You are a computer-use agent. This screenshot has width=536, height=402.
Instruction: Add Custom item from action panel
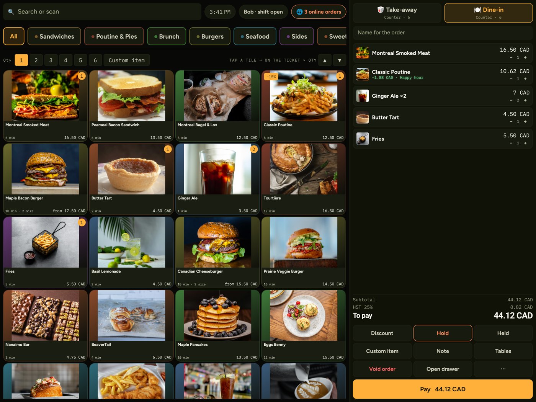382,351
